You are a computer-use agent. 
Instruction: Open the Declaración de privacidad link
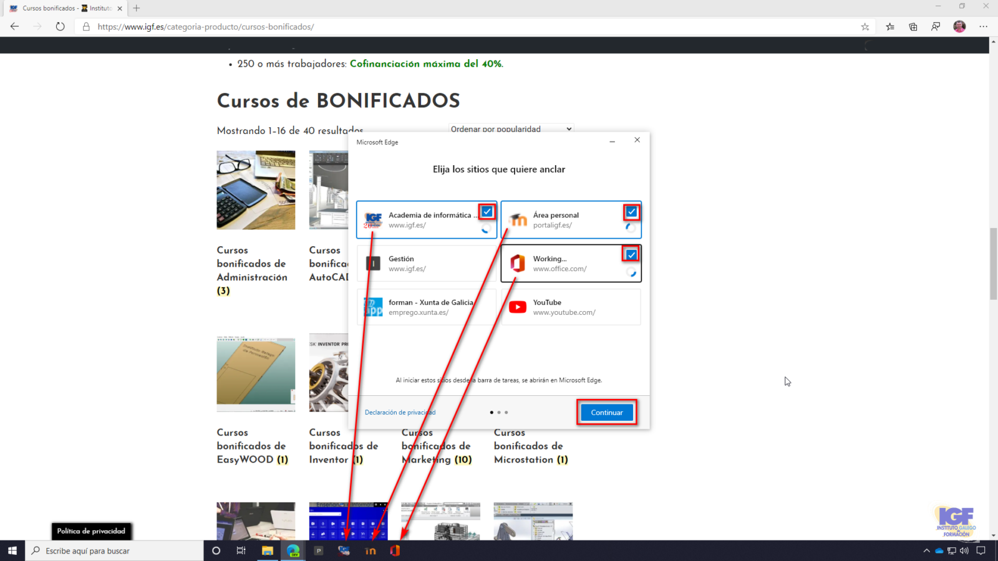point(400,413)
